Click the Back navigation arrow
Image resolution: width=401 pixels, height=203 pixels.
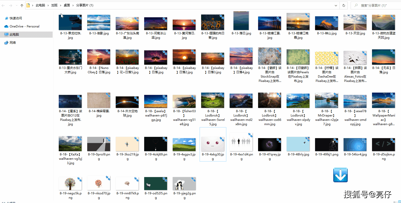click(3, 5)
